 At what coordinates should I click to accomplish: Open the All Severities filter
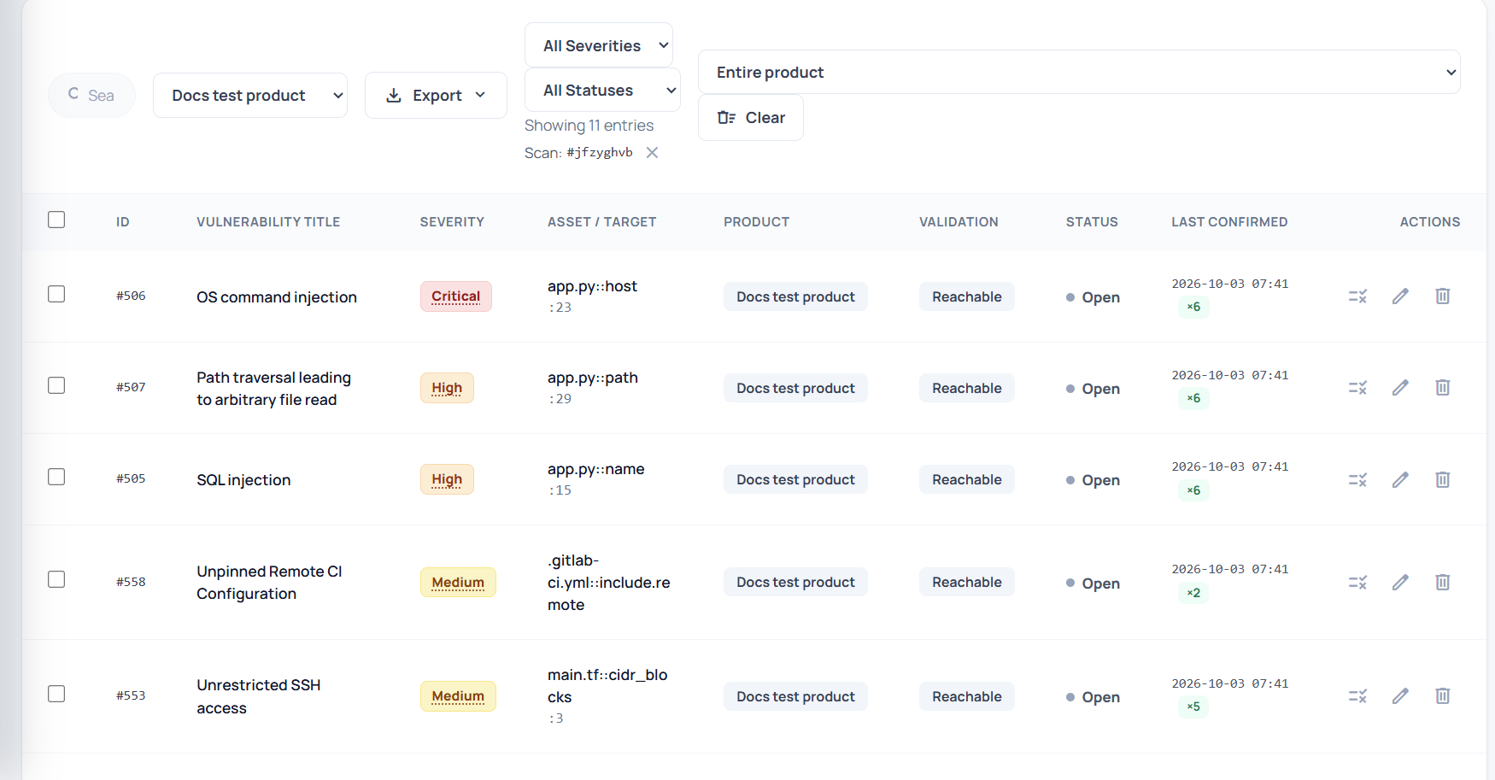click(x=599, y=45)
